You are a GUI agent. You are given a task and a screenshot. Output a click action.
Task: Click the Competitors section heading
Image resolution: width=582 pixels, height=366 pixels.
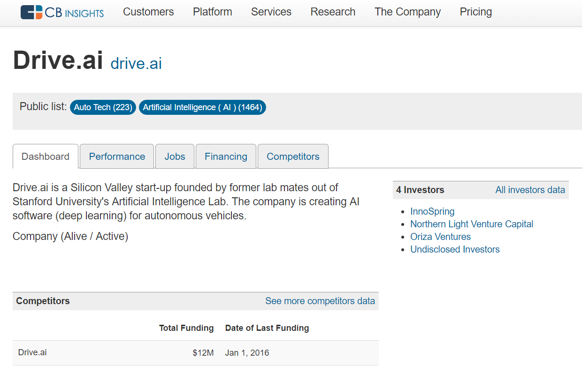(x=43, y=301)
